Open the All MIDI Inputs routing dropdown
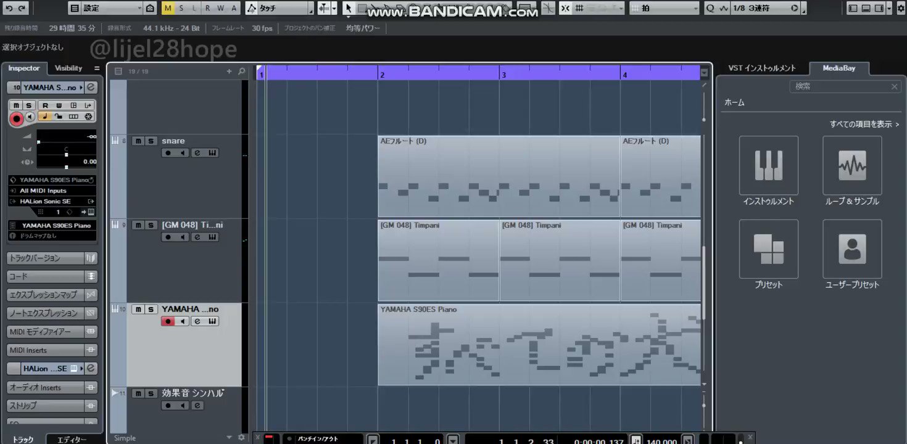Screen dimensions: 907x444 tap(52, 191)
